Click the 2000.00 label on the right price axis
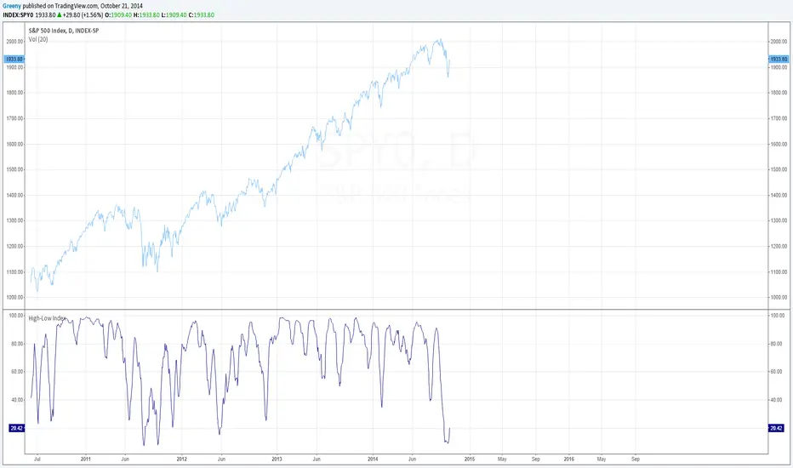793x468 pixels. [779, 42]
